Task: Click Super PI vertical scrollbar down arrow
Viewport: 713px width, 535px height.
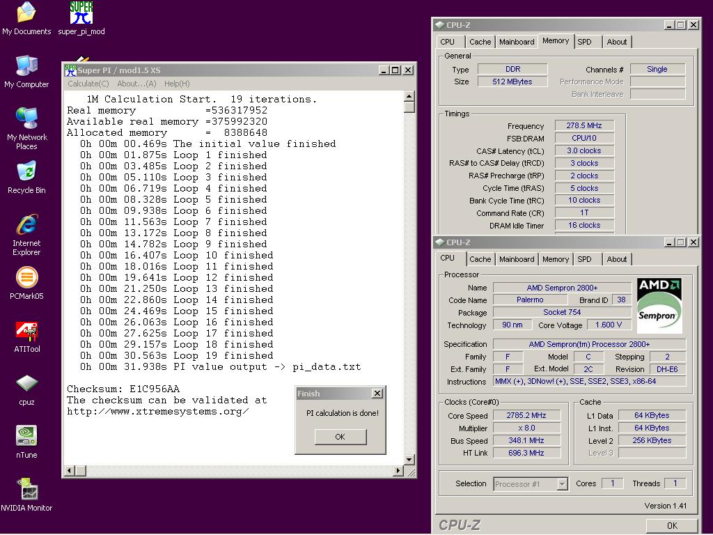Action: pyautogui.click(x=409, y=460)
